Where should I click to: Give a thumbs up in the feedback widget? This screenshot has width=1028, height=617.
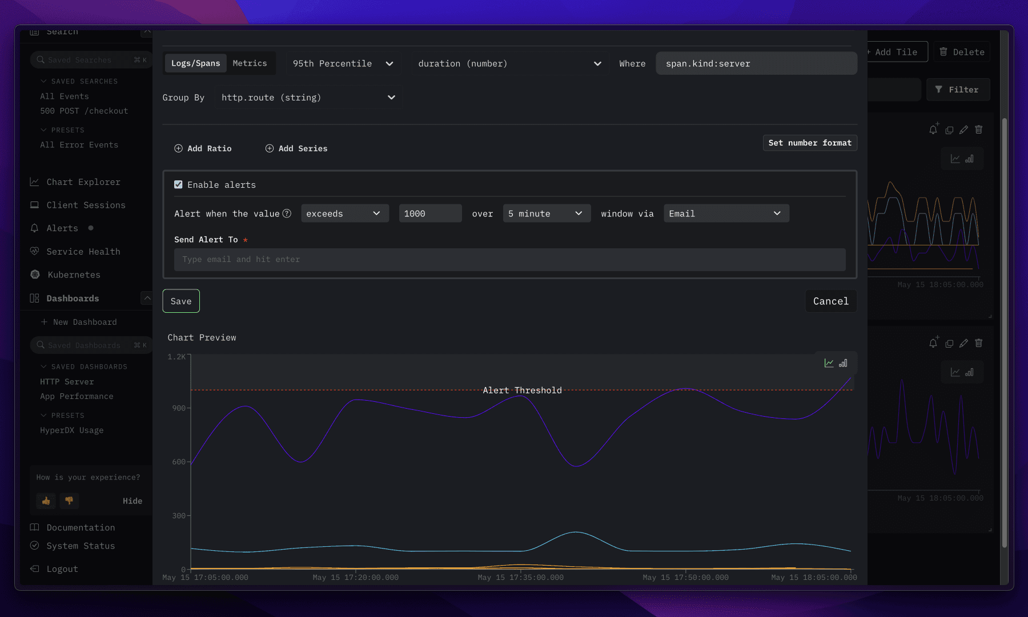(x=45, y=501)
